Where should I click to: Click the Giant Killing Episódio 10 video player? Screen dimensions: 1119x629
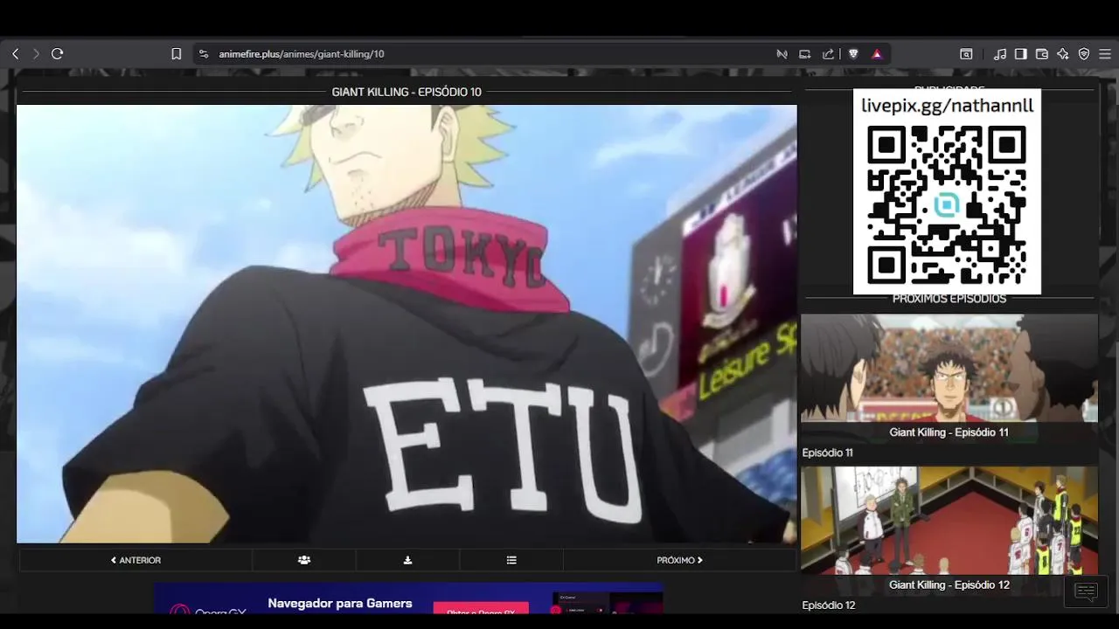pos(407,324)
